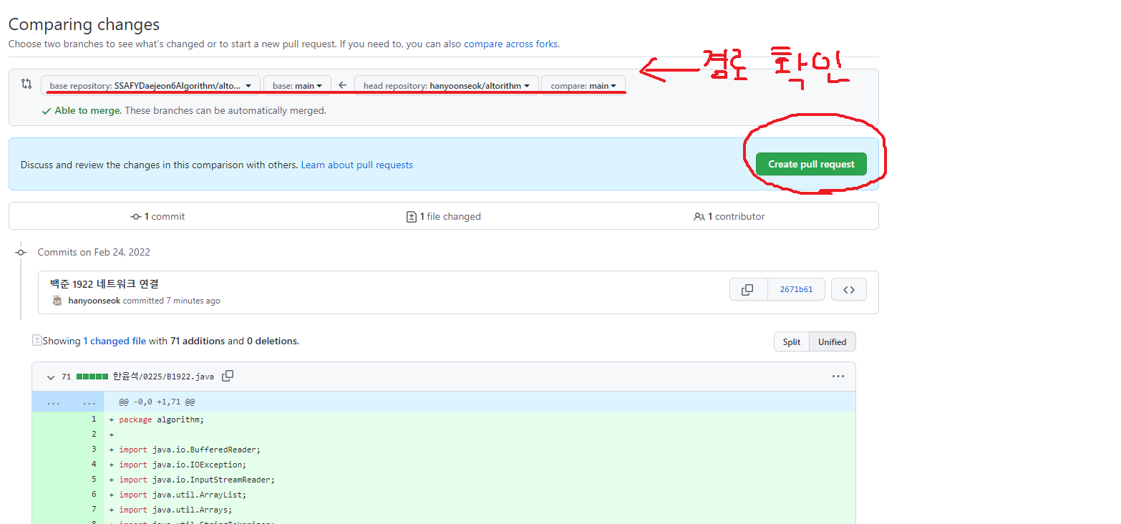Click contributors icon by 1 contributor
The image size is (1121, 524).
(x=699, y=216)
